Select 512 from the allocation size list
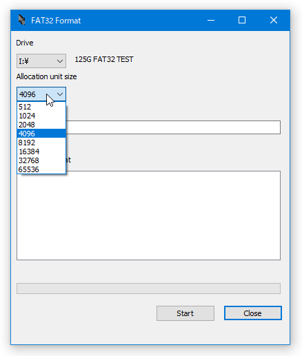This screenshot has width=302, height=356. tap(41, 107)
